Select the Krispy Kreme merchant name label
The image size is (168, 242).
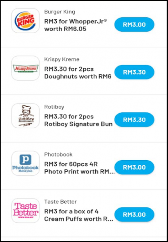(62, 60)
